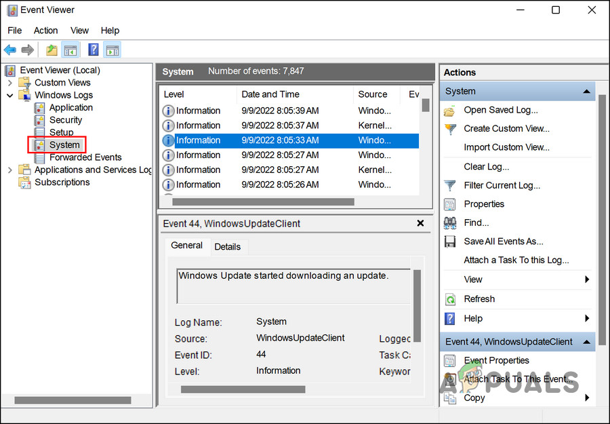The height and width of the screenshot is (424, 610).
Task: Click the Setup log icon
Action: (x=39, y=133)
